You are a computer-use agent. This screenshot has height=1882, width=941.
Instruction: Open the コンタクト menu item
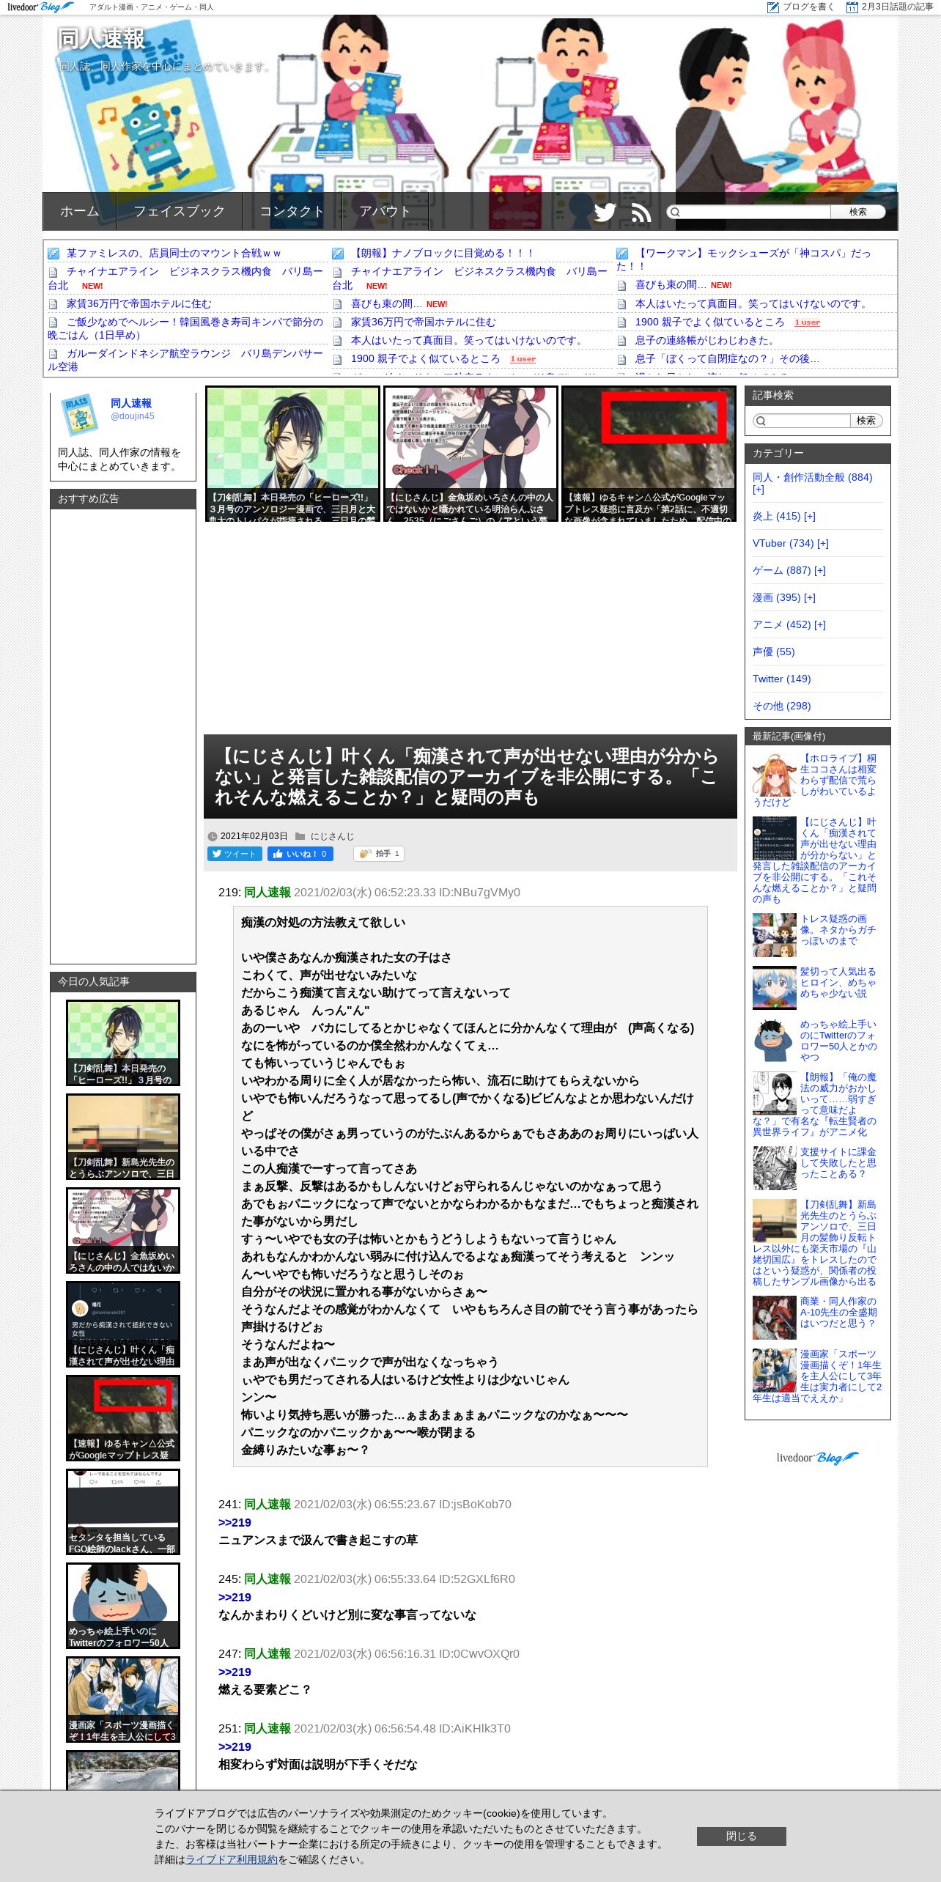(x=292, y=211)
